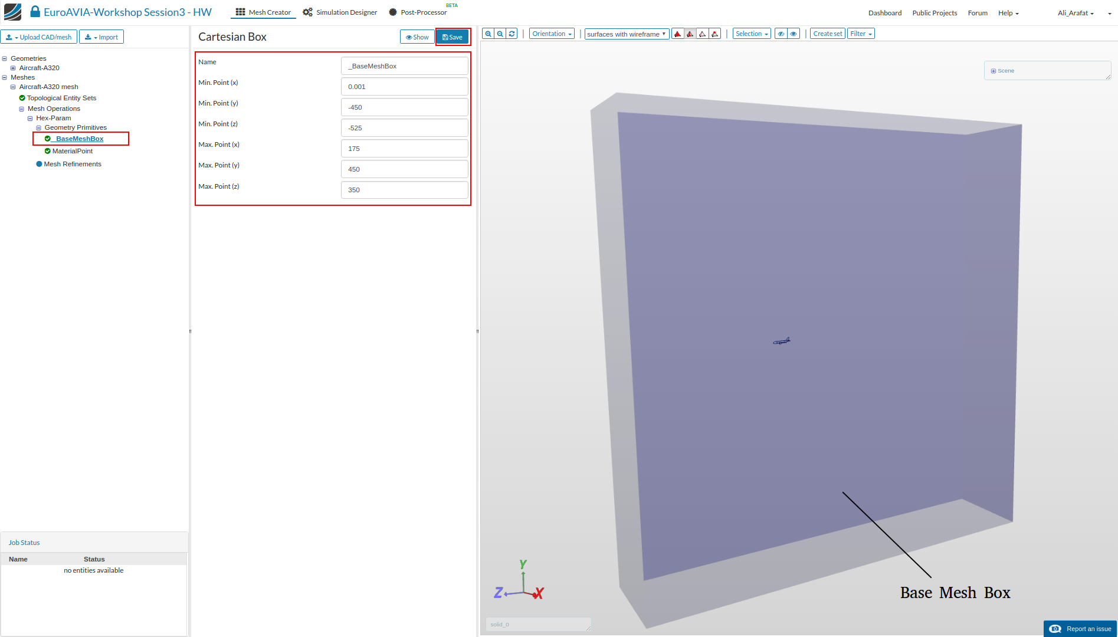Image resolution: width=1118 pixels, height=637 pixels.
Task: Select the _BaseMeshBox tree item
Action: point(78,139)
